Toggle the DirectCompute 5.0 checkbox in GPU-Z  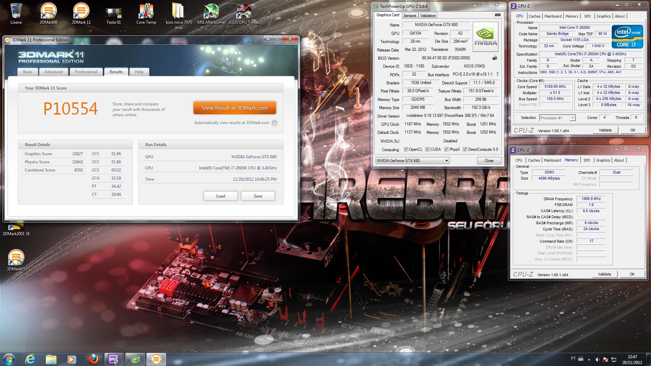[465, 149]
